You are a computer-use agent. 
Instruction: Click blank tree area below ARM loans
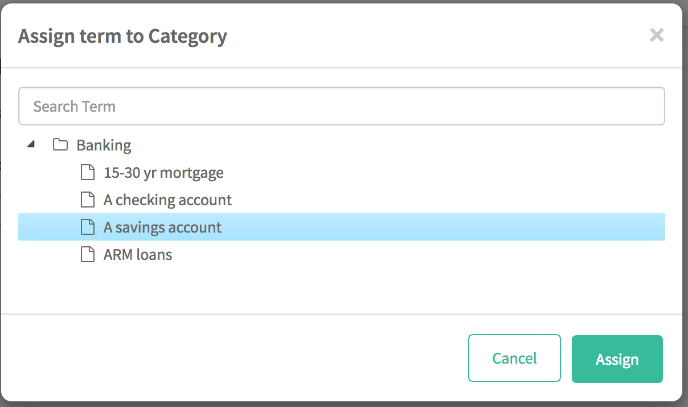click(x=342, y=288)
